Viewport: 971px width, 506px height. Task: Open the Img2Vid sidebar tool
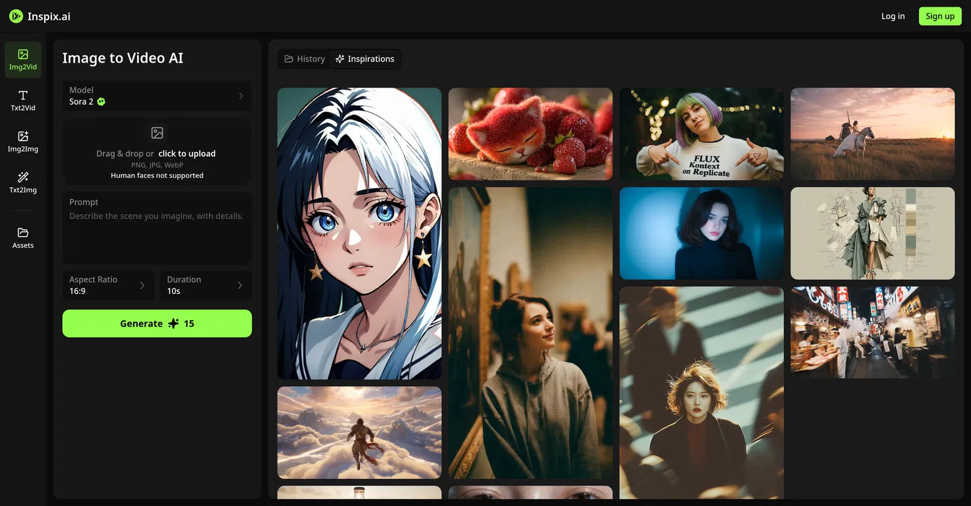pyautogui.click(x=23, y=59)
